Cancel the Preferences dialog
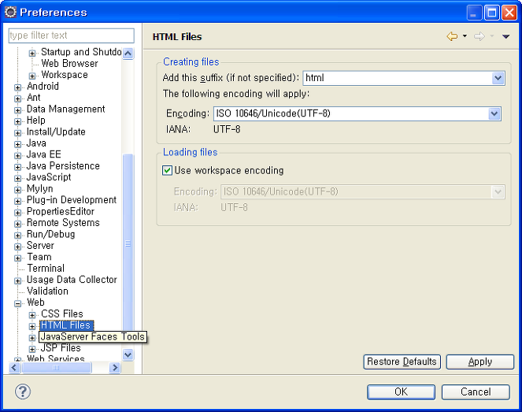The width and height of the screenshot is (522, 412). 476,392
